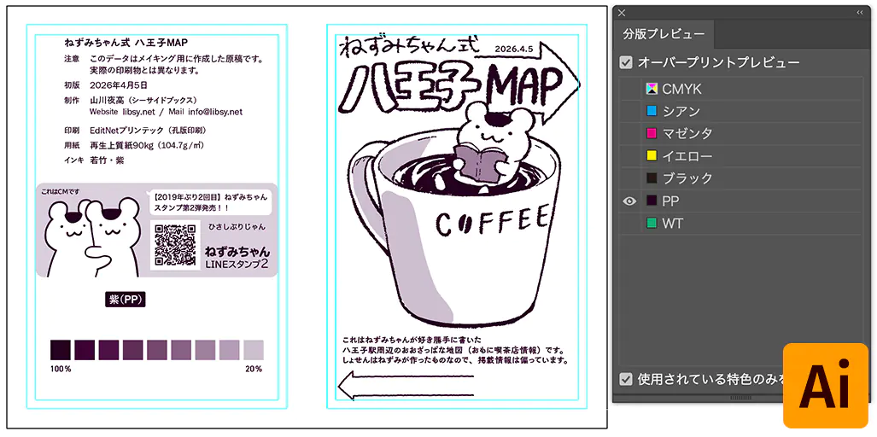Close the separations preview panel
The image size is (877, 437).
622,13
